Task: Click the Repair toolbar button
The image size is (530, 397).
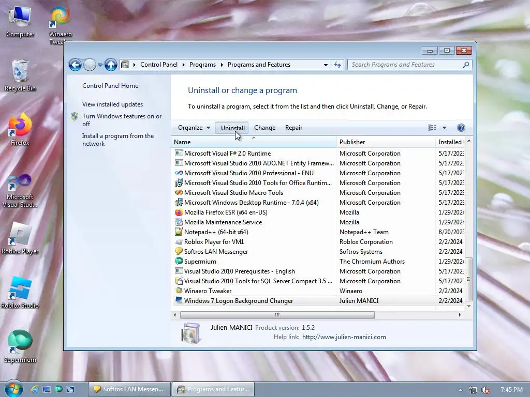Action: click(x=293, y=128)
